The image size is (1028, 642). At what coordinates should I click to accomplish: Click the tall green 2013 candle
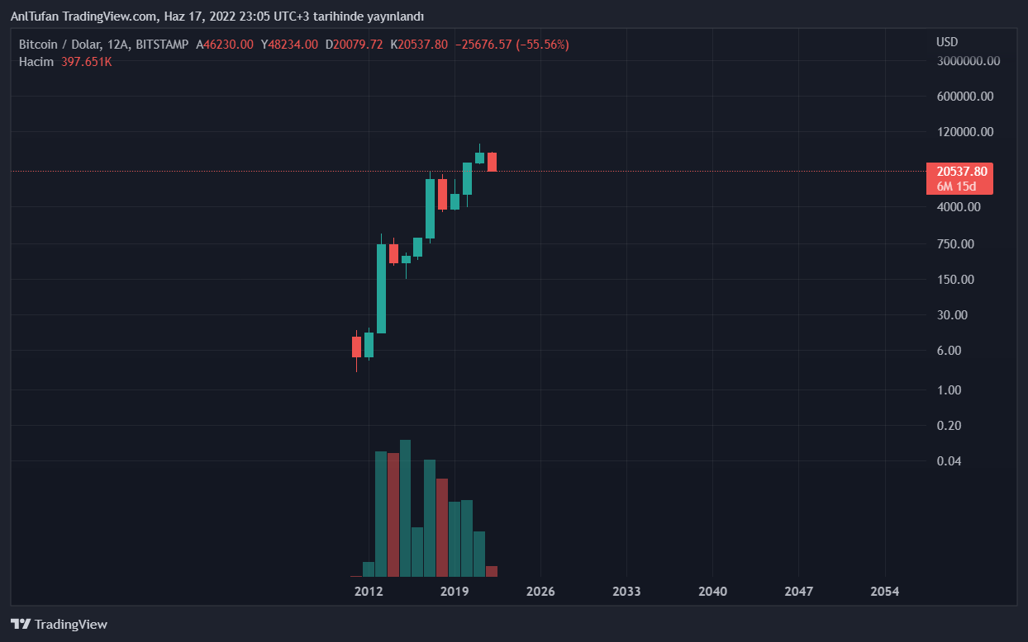point(381,289)
